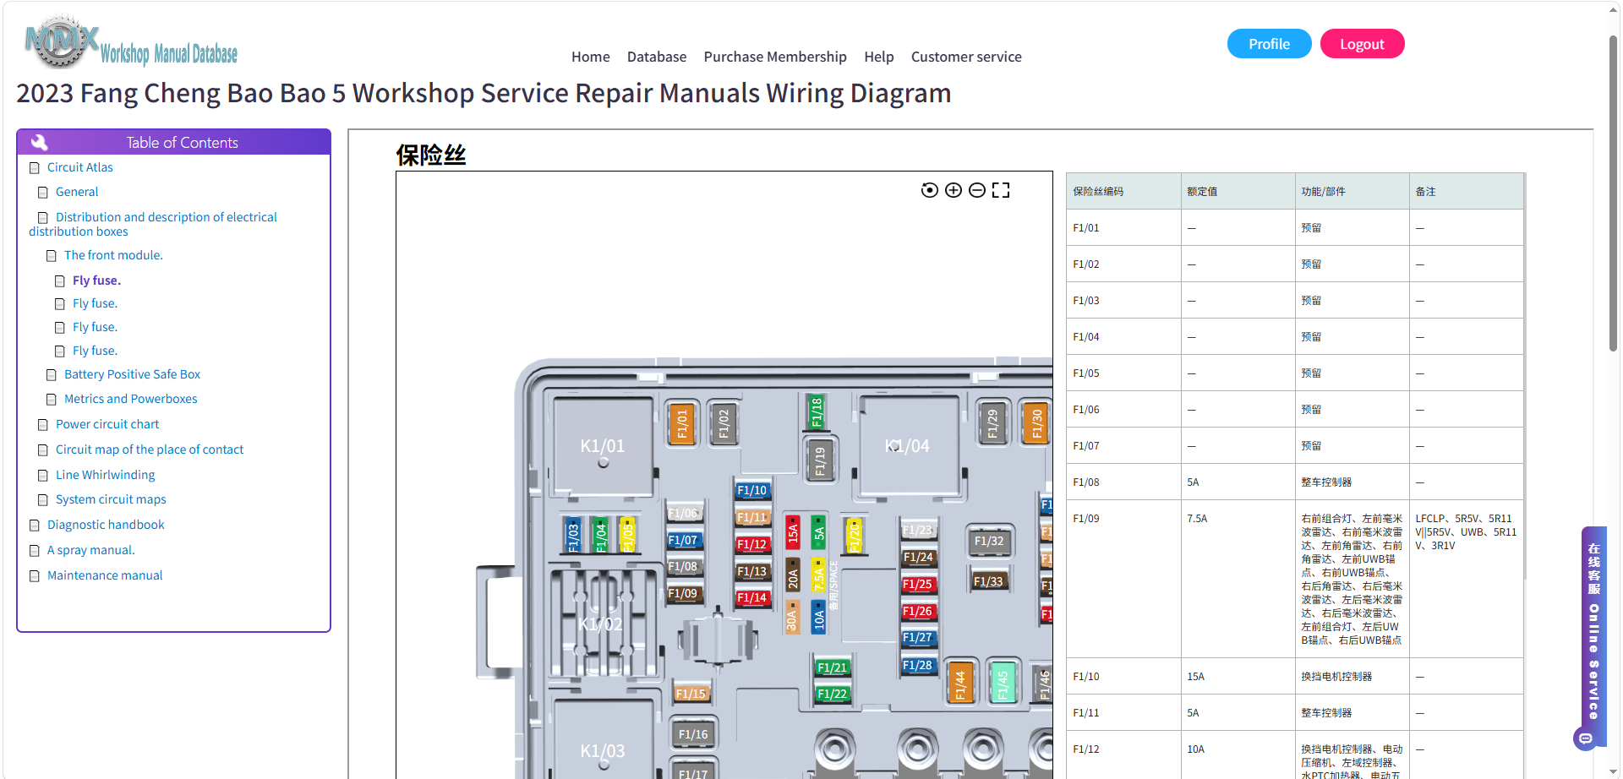Open Circuit Atlas in the contents

[x=80, y=167]
